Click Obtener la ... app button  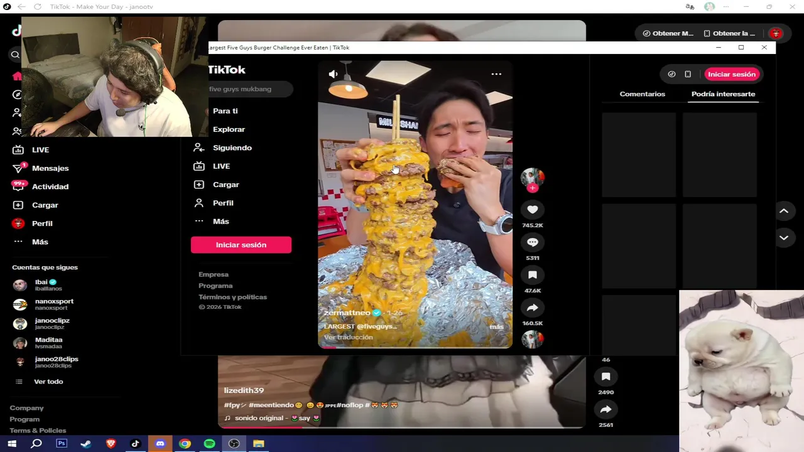[729, 33]
